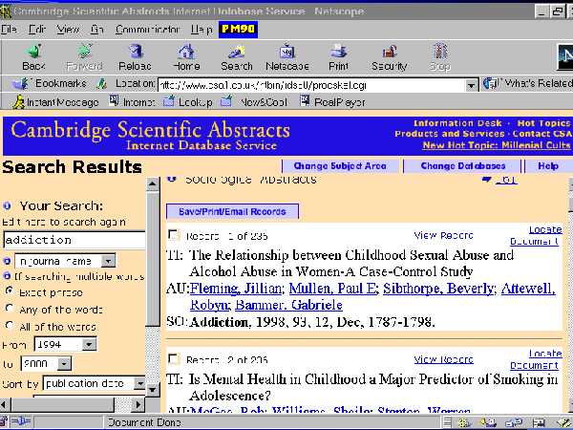The height and width of the screenshot is (430, 573).
Task: Open the Home page icon
Action: (186, 57)
